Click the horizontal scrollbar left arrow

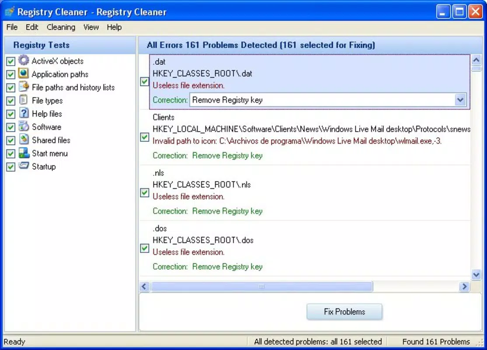(144, 287)
